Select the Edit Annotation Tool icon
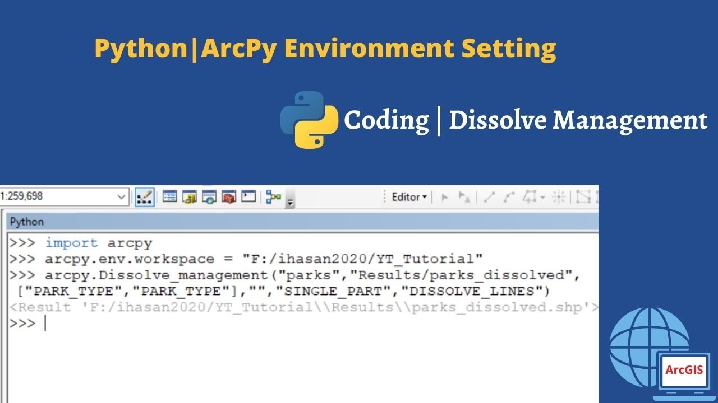The image size is (718, 403). (464, 197)
